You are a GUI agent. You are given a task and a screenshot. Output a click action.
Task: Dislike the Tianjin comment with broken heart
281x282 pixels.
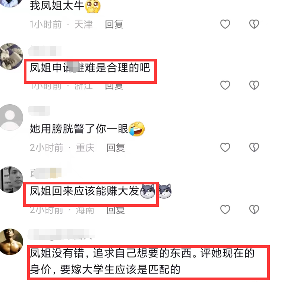tap(254, 24)
